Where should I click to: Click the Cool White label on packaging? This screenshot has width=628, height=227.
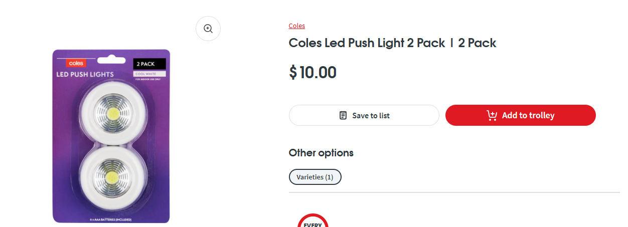click(x=149, y=74)
